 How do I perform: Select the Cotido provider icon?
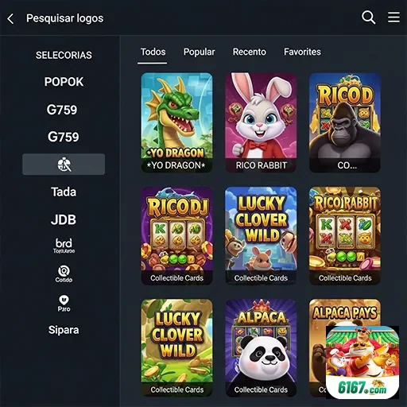pyautogui.click(x=64, y=273)
